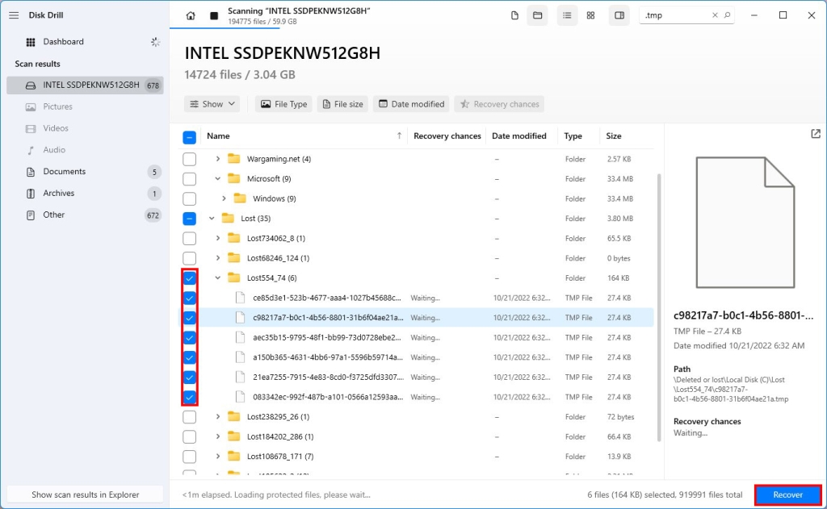Clear the .tmp search field
Screen dimensions: 827x509
click(x=714, y=15)
